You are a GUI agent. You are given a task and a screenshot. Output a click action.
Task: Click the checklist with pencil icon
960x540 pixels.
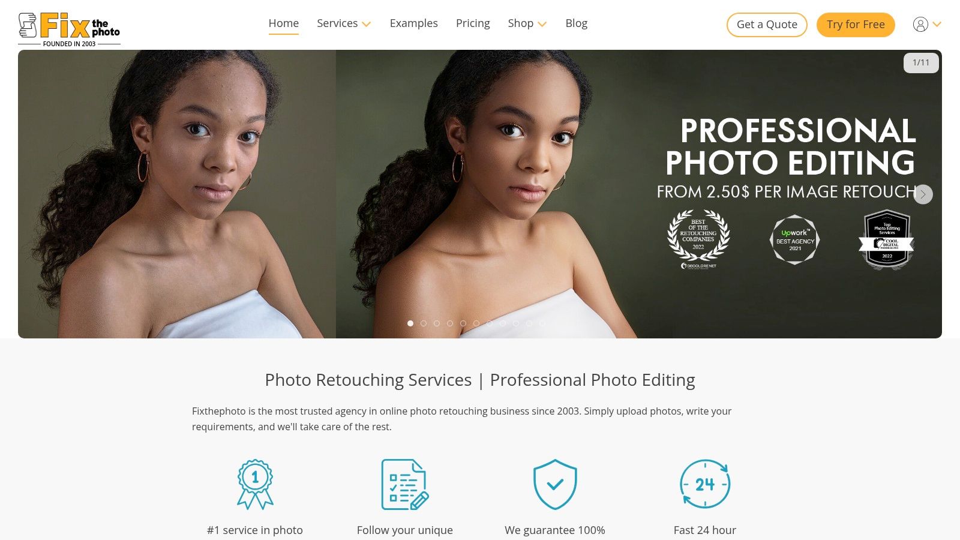[x=405, y=484]
